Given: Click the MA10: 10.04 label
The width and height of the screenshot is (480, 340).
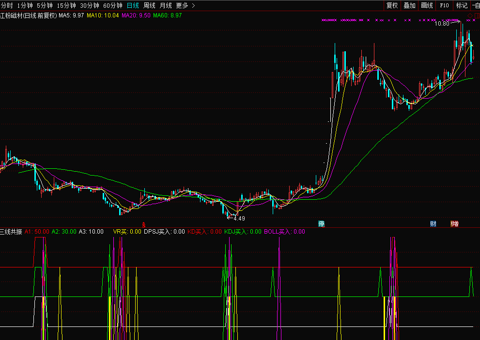Looking at the screenshot, I should [103, 15].
